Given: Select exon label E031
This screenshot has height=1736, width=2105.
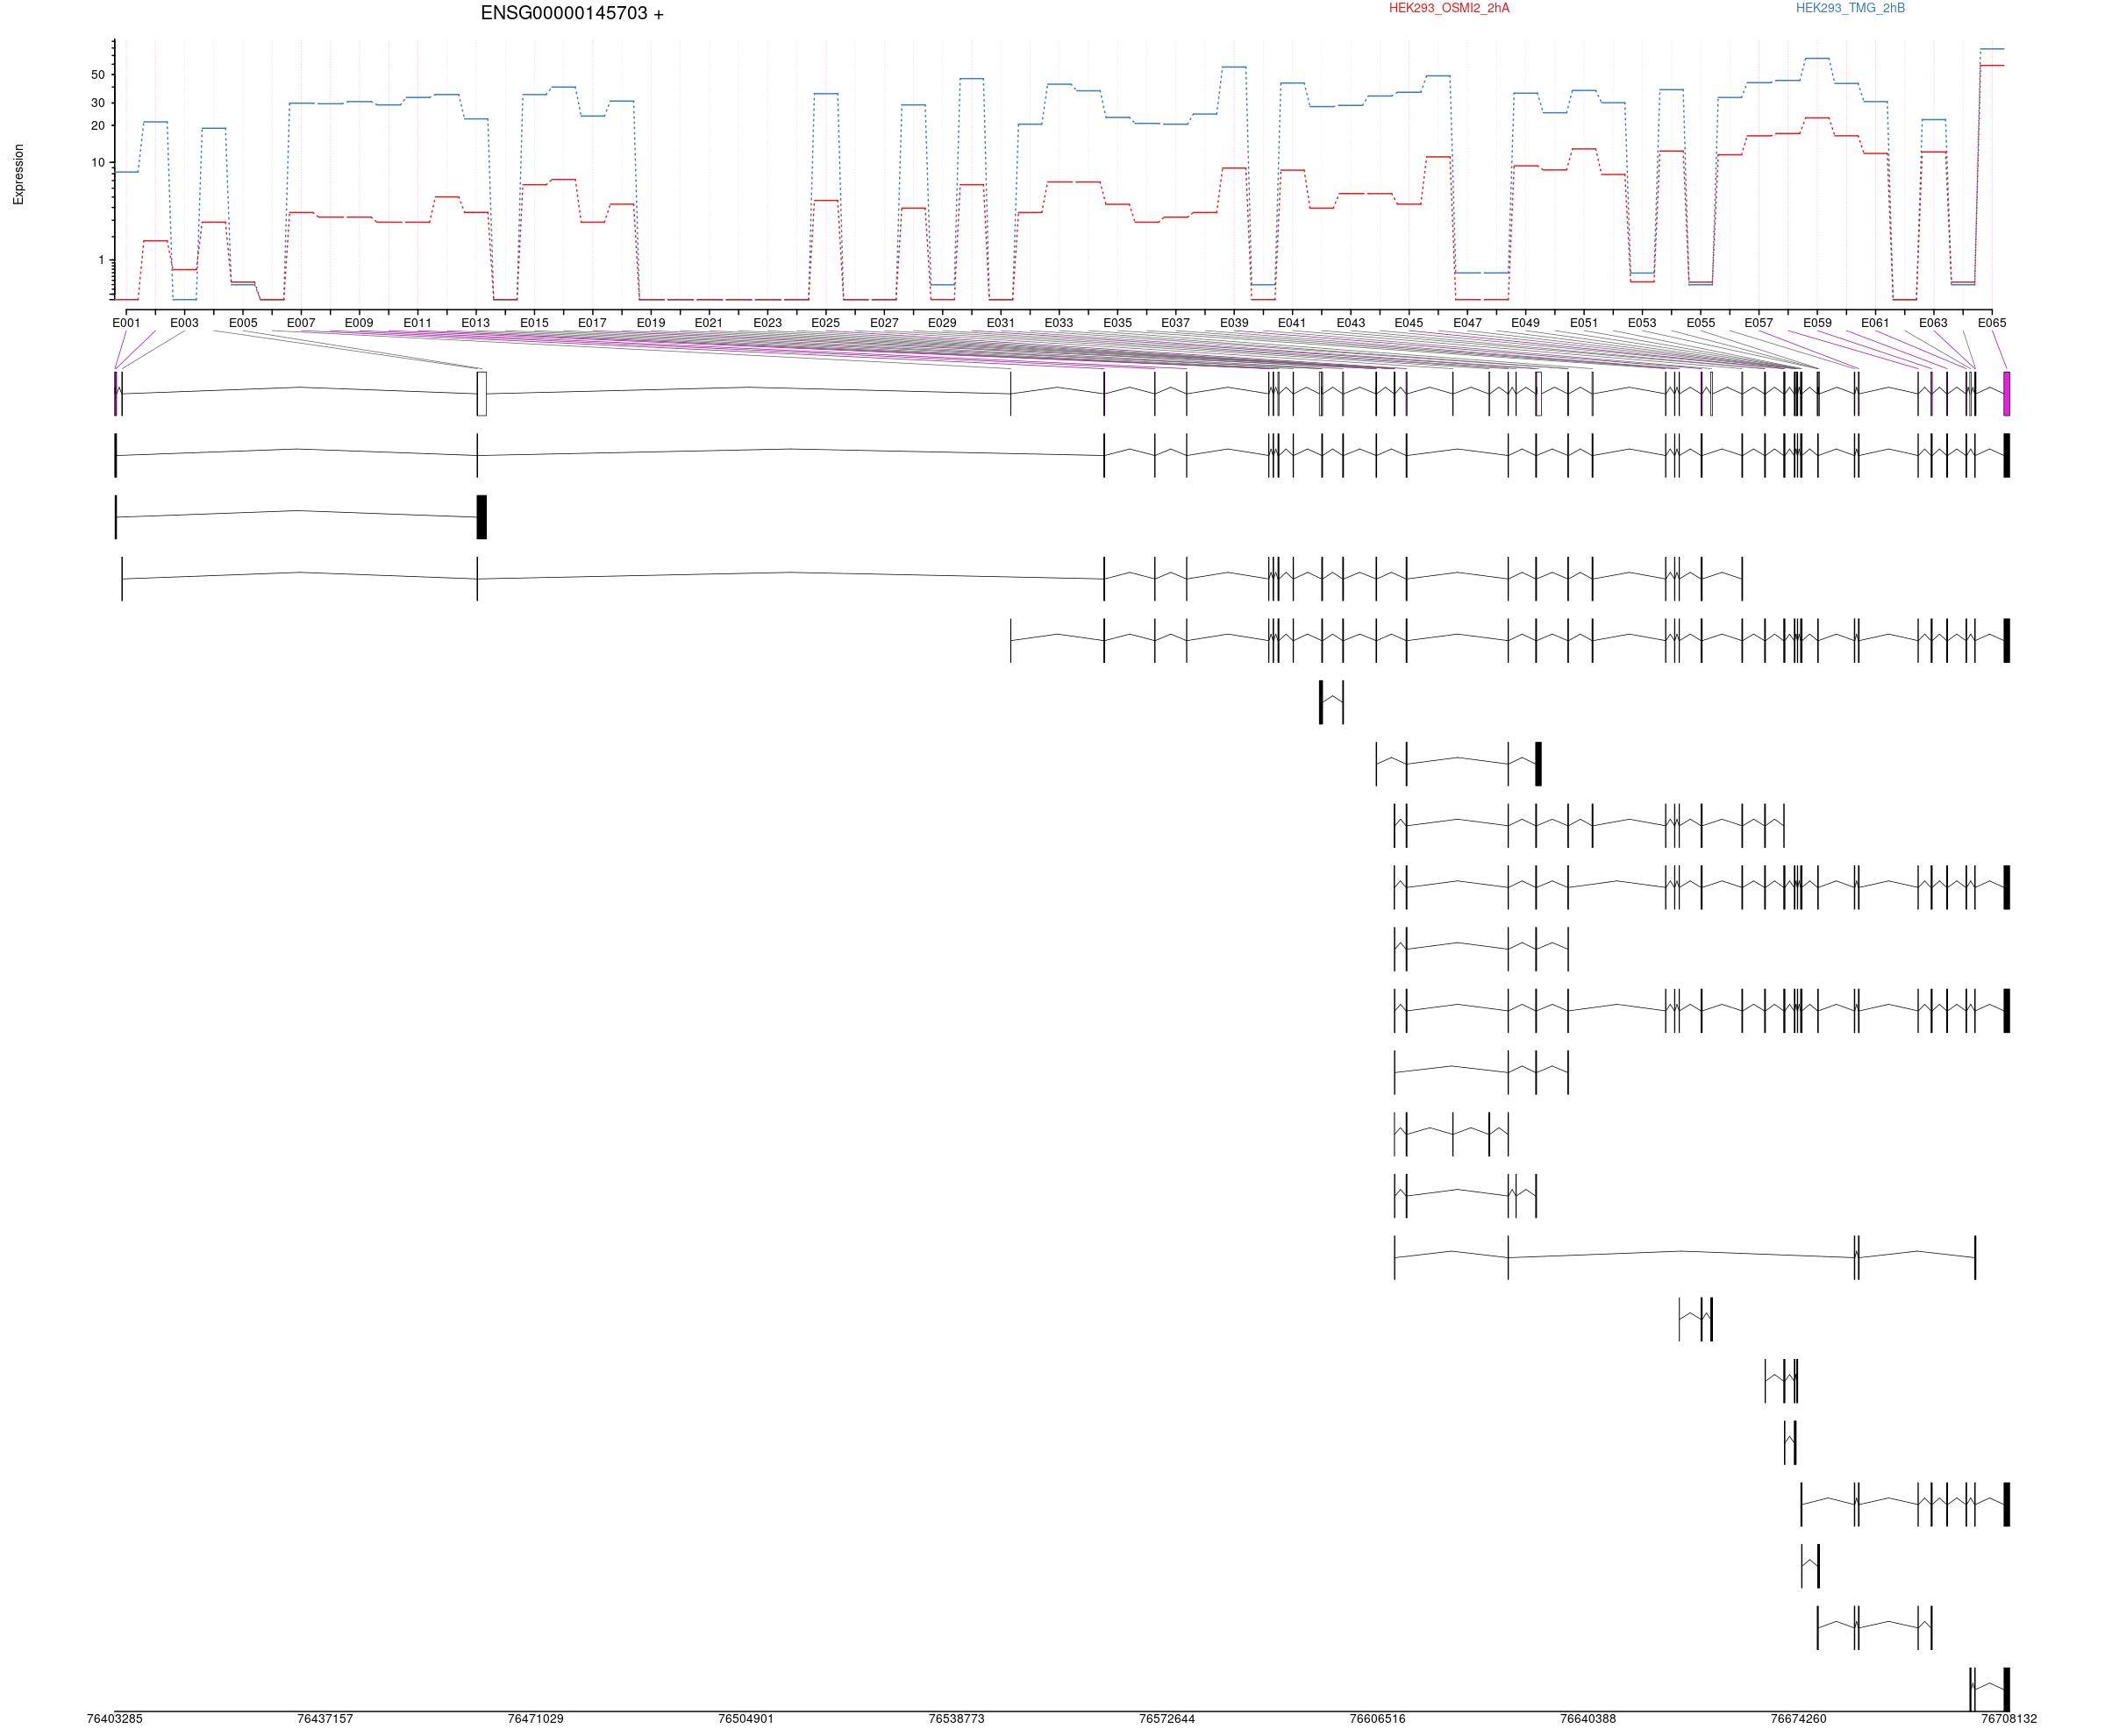Looking at the screenshot, I should (1001, 323).
